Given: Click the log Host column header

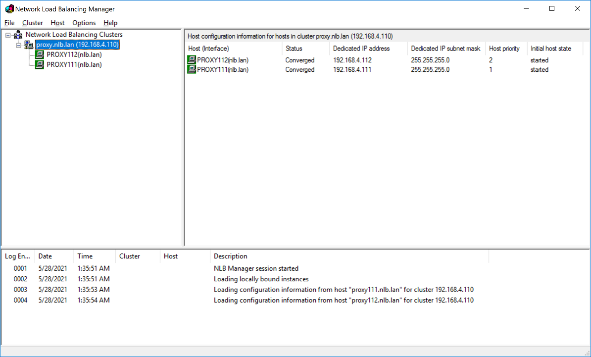Looking at the screenshot, I should pyautogui.click(x=185, y=256).
